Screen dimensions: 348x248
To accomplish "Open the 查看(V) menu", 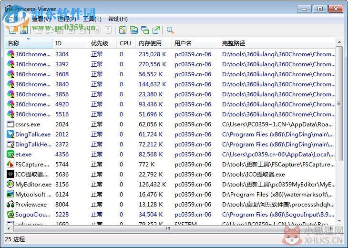I will click(41, 19).
